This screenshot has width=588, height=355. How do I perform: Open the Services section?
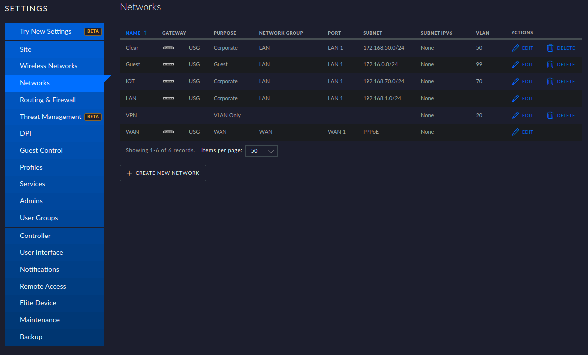(x=55, y=184)
